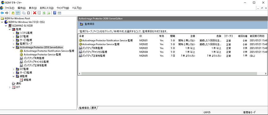Switch to the 標準 tab
Screen dimensions: 268x115
(x=94, y=108)
